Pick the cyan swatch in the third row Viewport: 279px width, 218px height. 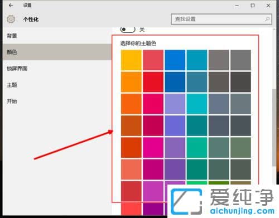click(x=197, y=104)
